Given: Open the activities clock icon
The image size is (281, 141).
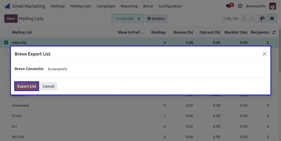Looking at the screenshot, I should pyautogui.click(x=240, y=6).
